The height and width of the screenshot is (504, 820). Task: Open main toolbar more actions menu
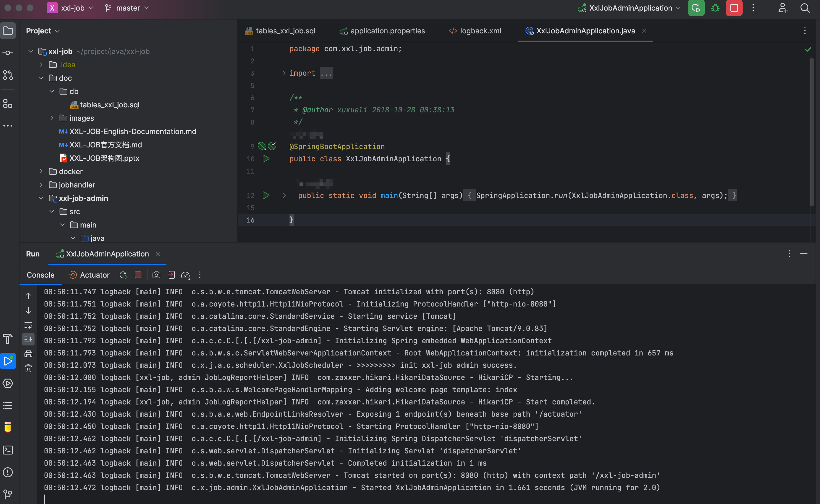(x=753, y=8)
